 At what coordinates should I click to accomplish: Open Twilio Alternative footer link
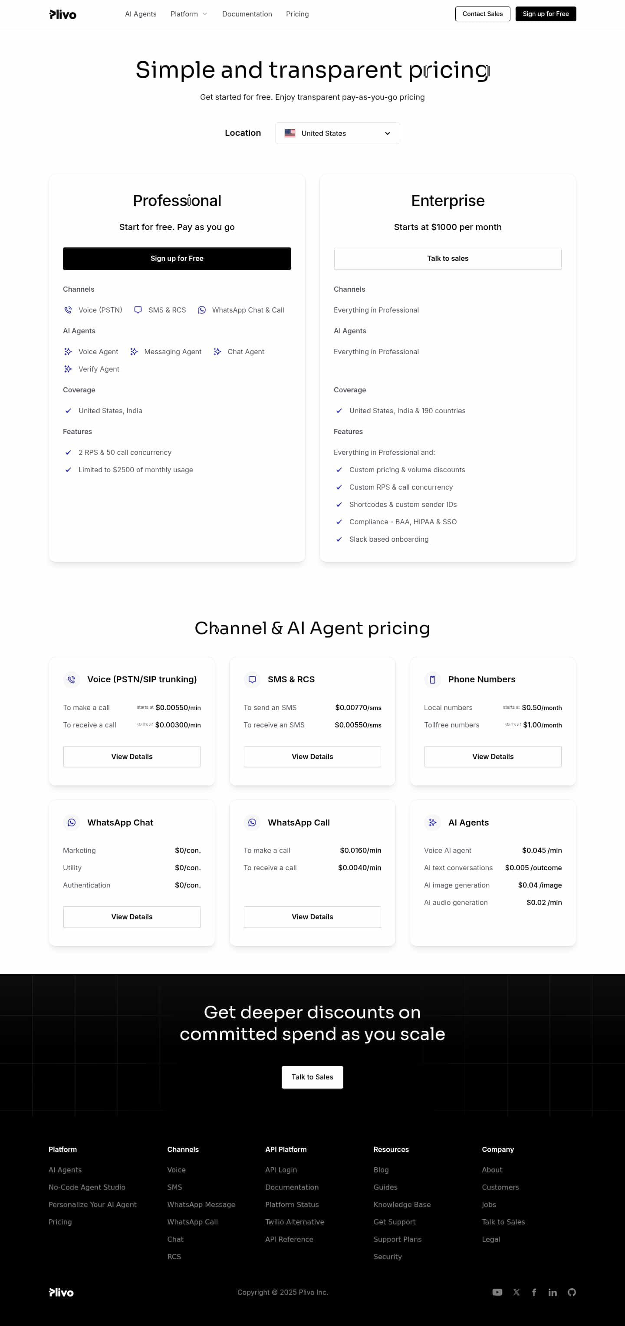coord(294,1222)
